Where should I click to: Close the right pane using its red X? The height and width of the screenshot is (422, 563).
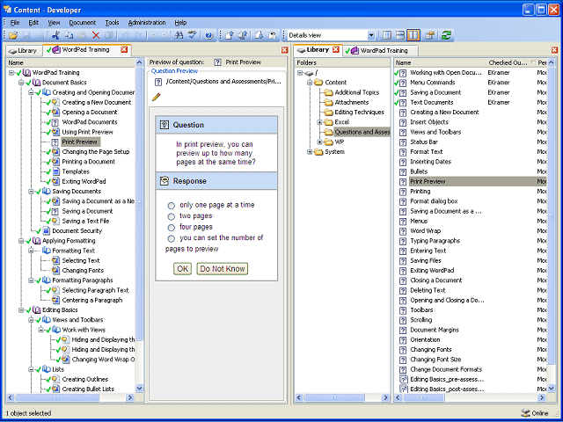[555, 50]
